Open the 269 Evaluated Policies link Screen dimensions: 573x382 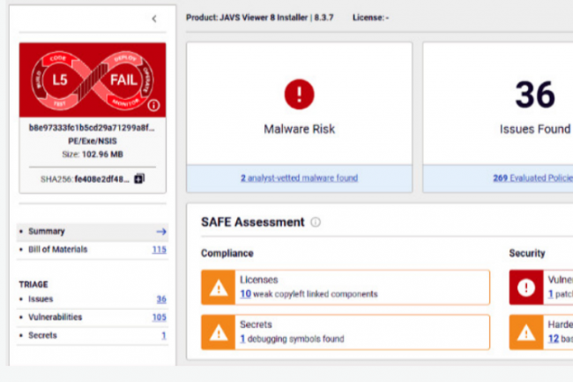tap(532, 178)
